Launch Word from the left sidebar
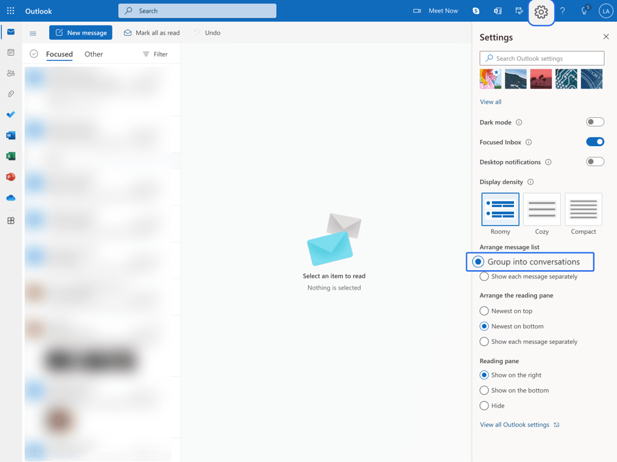617x462 pixels. coord(10,135)
